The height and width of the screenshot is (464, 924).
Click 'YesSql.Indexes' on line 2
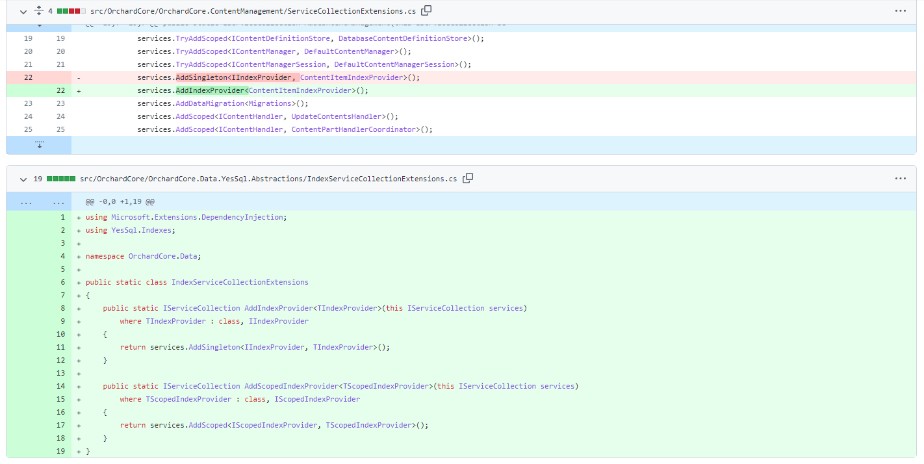point(141,230)
